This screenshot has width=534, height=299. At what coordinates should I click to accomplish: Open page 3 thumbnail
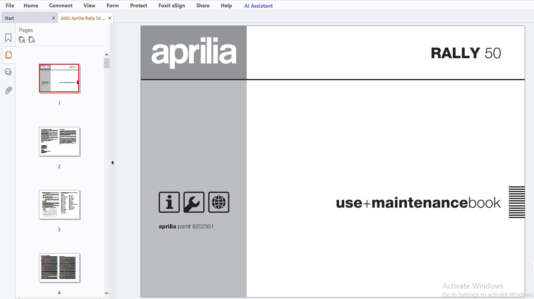coord(59,204)
